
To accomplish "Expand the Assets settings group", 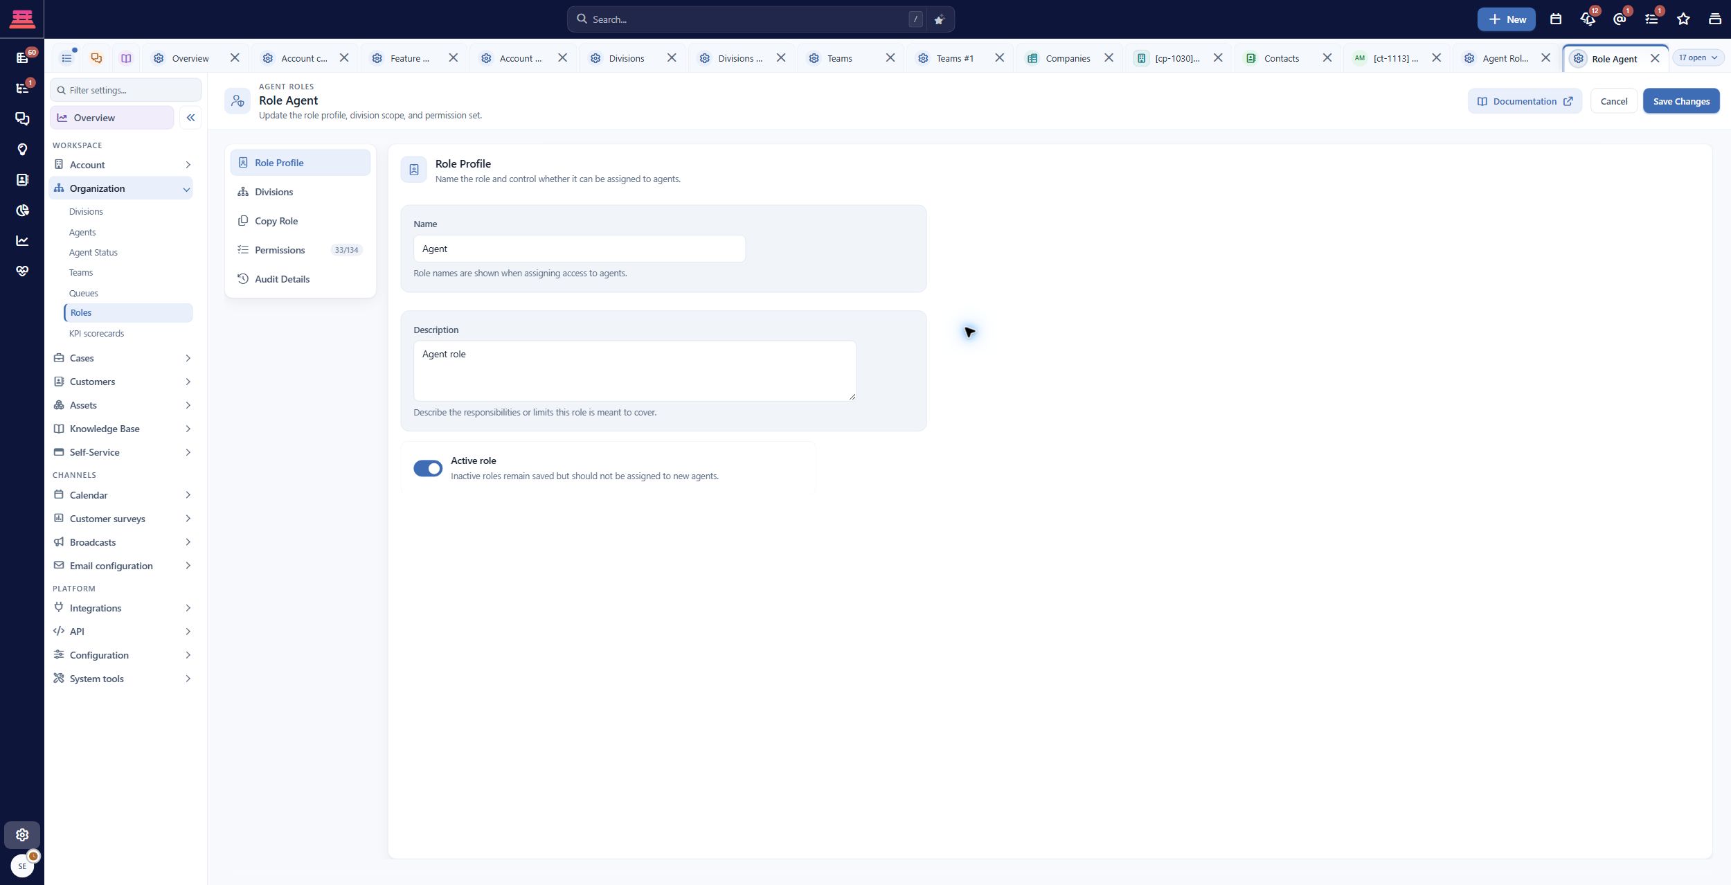I will tap(121, 405).
